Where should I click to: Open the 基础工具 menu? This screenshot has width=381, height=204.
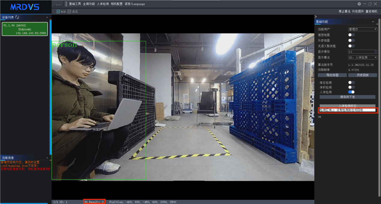(75, 4)
